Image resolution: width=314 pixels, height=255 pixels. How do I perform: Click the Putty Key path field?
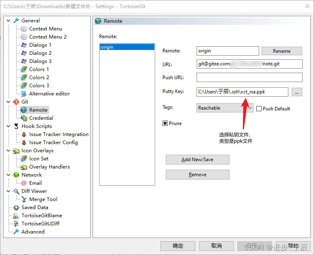[243, 92]
